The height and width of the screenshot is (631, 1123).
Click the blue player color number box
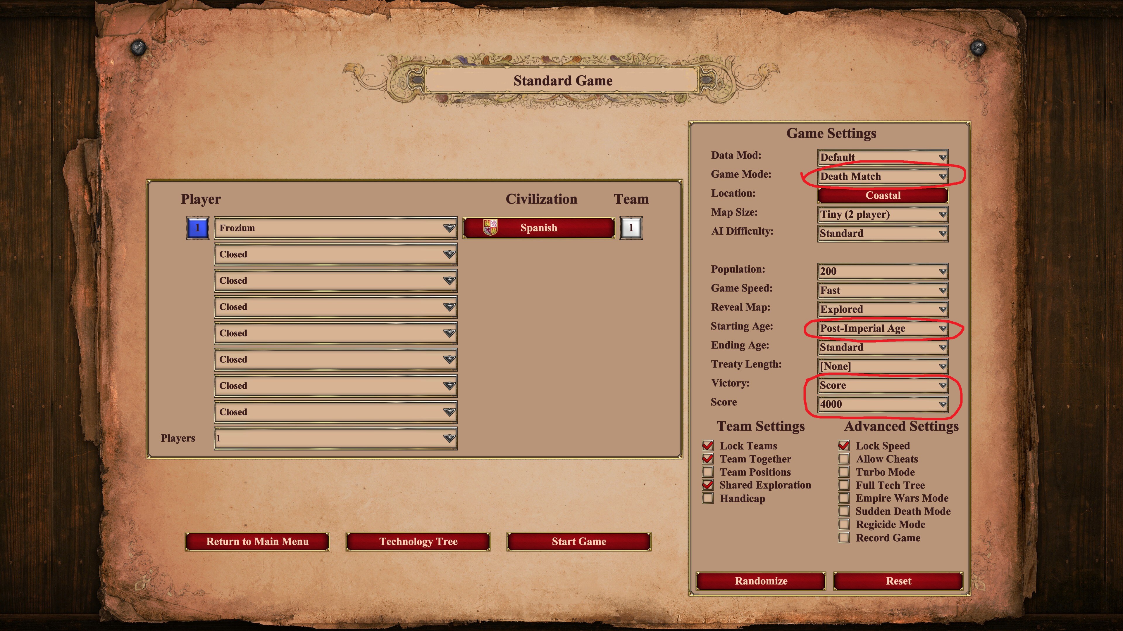[x=197, y=228]
